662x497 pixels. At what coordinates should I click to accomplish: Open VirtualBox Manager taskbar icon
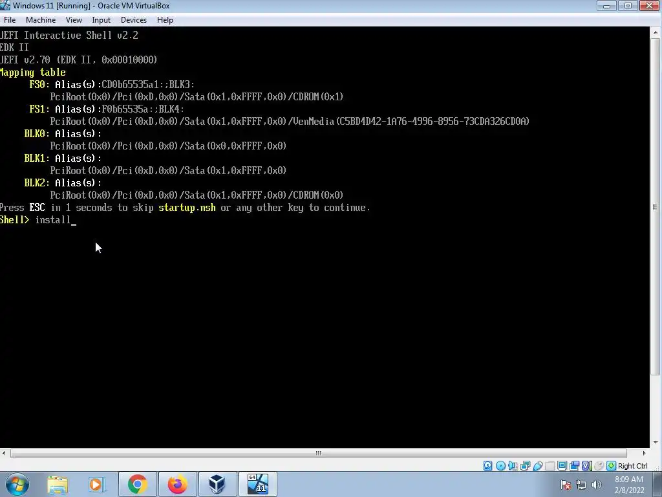pyautogui.click(x=217, y=484)
